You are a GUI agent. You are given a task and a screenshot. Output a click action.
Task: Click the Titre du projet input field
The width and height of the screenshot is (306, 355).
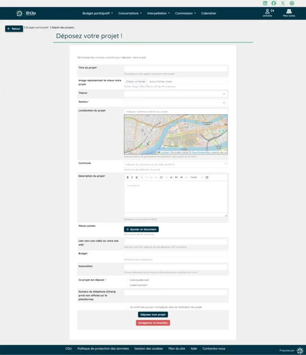point(176,69)
